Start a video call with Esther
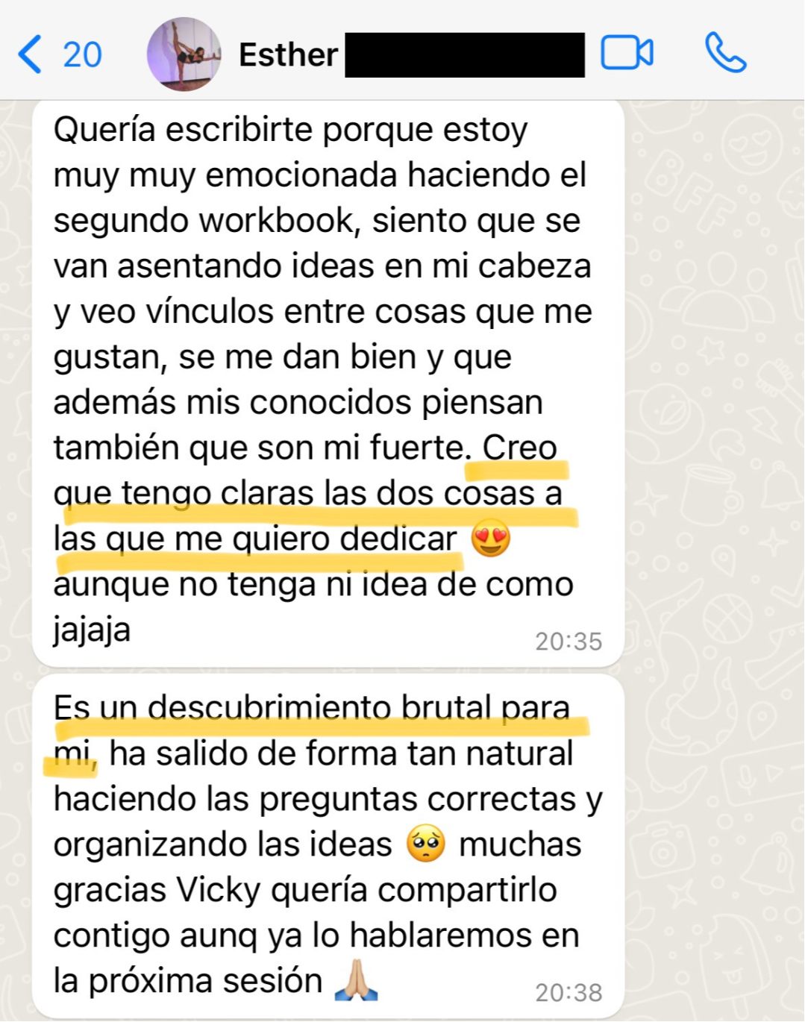This screenshot has height=1022, width=805. click(627, 53)
